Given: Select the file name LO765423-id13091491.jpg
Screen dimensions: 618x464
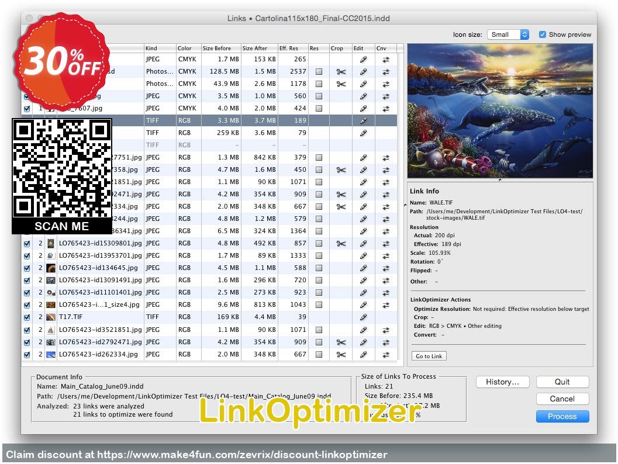Looking at the screenshot, I should click(100, 280).
